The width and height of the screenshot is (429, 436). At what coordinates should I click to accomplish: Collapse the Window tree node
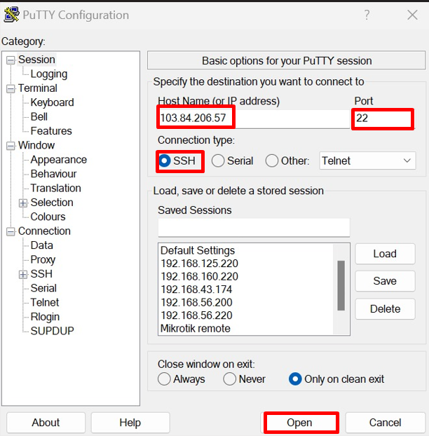(11, 146)
